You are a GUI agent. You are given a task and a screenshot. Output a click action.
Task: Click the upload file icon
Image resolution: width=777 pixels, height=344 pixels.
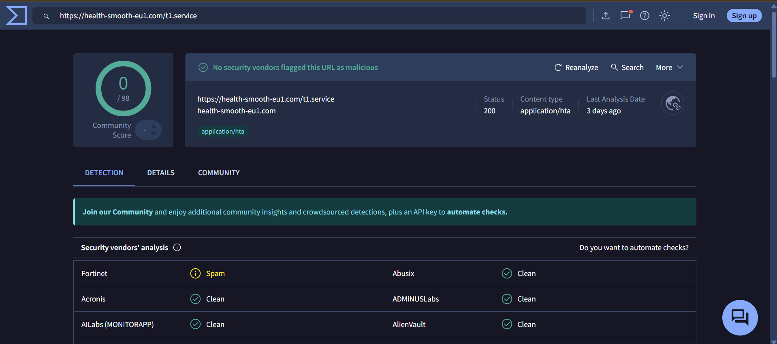pos(606,16)
